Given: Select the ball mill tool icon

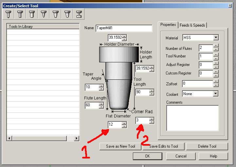Looking at the screenshot, I should [x=9, y=14].
